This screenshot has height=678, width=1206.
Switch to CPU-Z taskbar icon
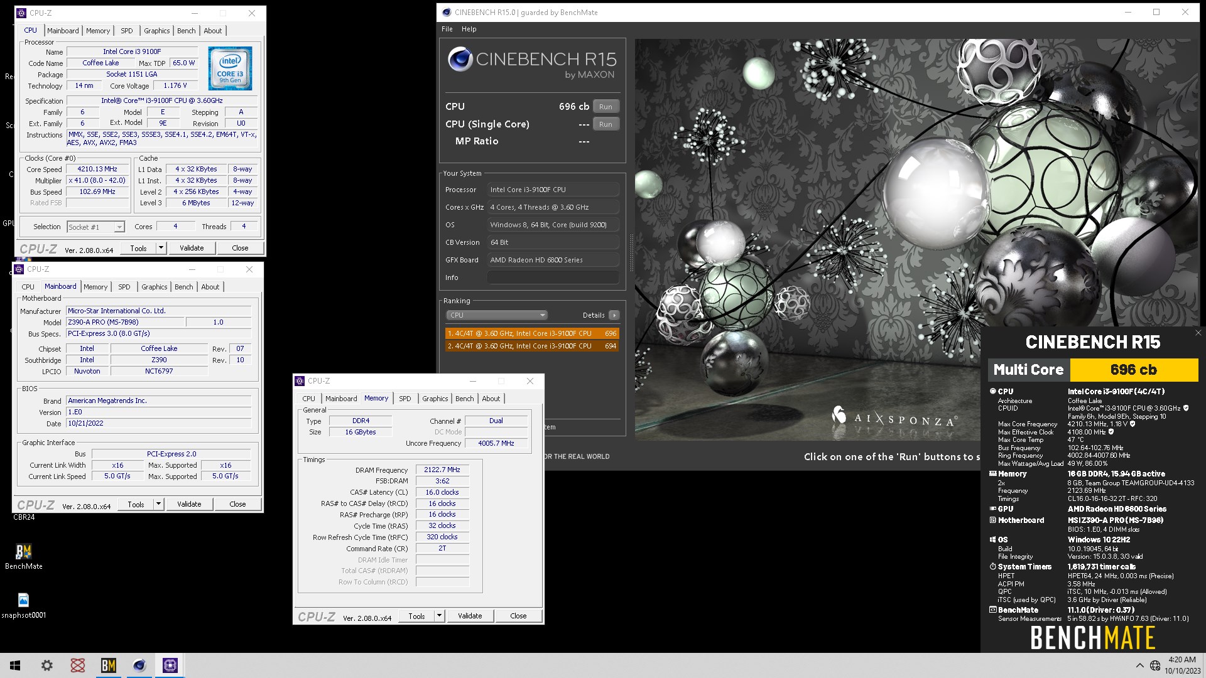tap(170, 665)
